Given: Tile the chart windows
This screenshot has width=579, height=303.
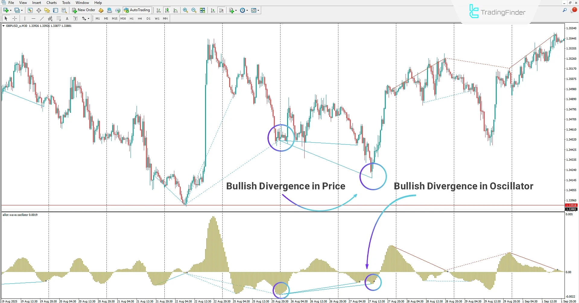Looking at the screenshot, I should [202, 10].
